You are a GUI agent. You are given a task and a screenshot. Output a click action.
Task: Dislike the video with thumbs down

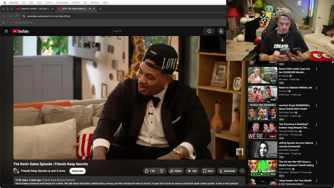[x=162, y=171]
